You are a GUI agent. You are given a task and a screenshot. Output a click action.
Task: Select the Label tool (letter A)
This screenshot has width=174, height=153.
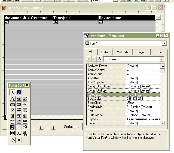13,99
